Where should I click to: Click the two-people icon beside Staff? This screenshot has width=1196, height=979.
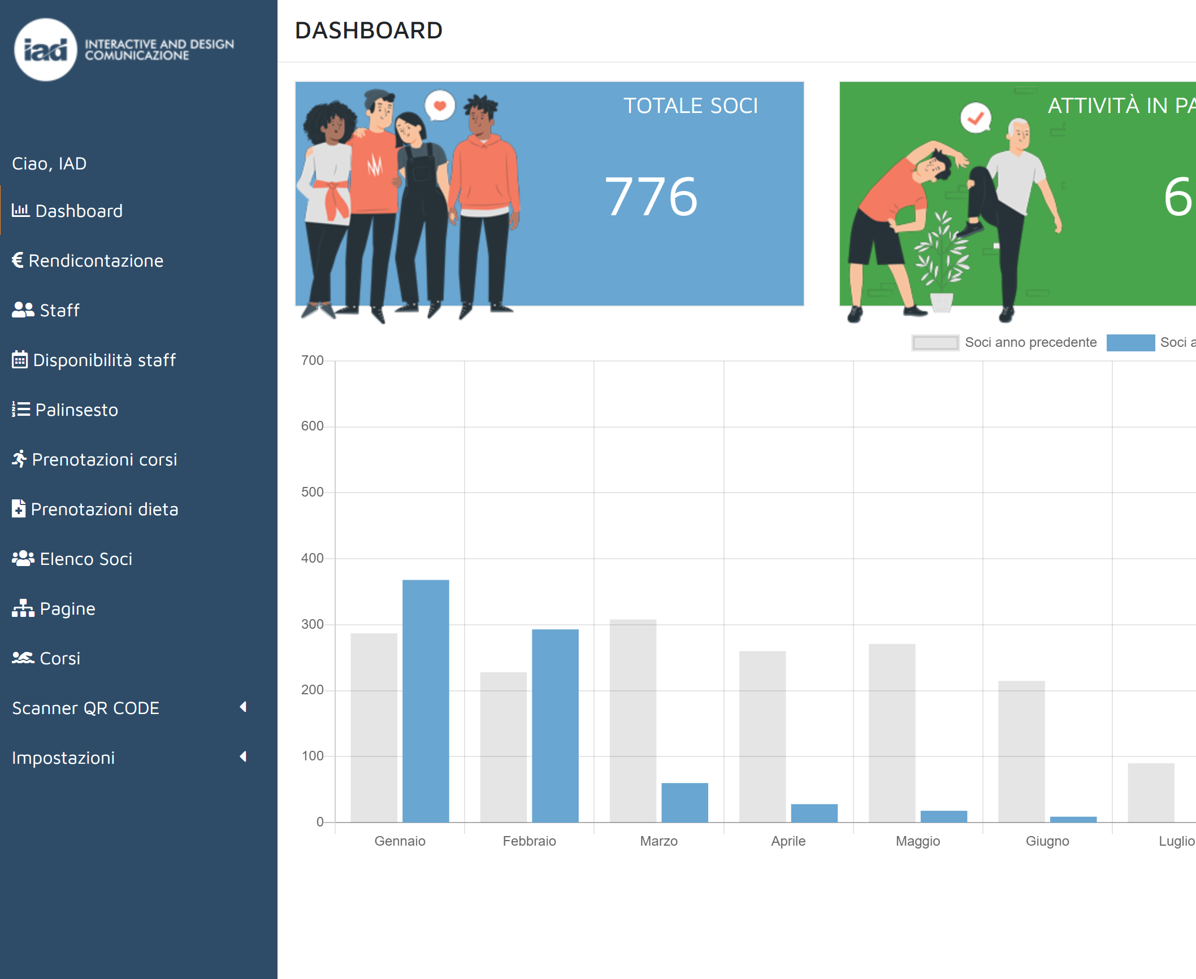(23, 310)
